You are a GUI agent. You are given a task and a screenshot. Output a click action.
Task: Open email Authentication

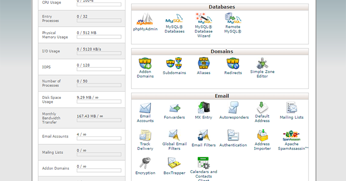coord(233,138)
